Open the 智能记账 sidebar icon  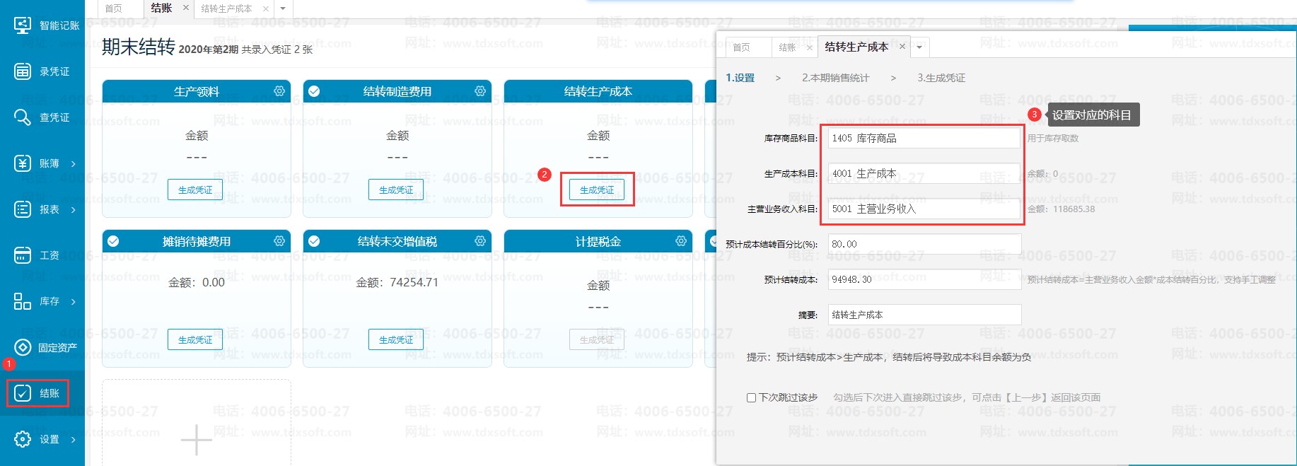pyautogui.click(x=23, y=25)
